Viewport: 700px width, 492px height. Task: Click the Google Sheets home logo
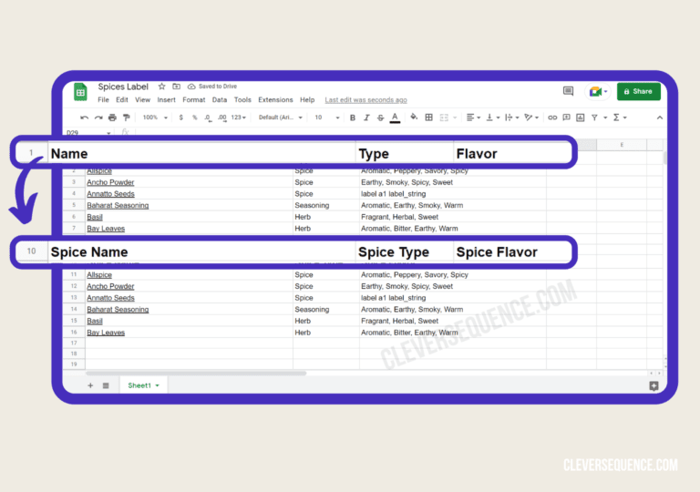pos(80,92)
